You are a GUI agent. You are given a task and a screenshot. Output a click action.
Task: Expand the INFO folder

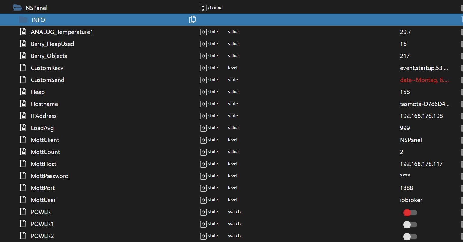point(23,20)
